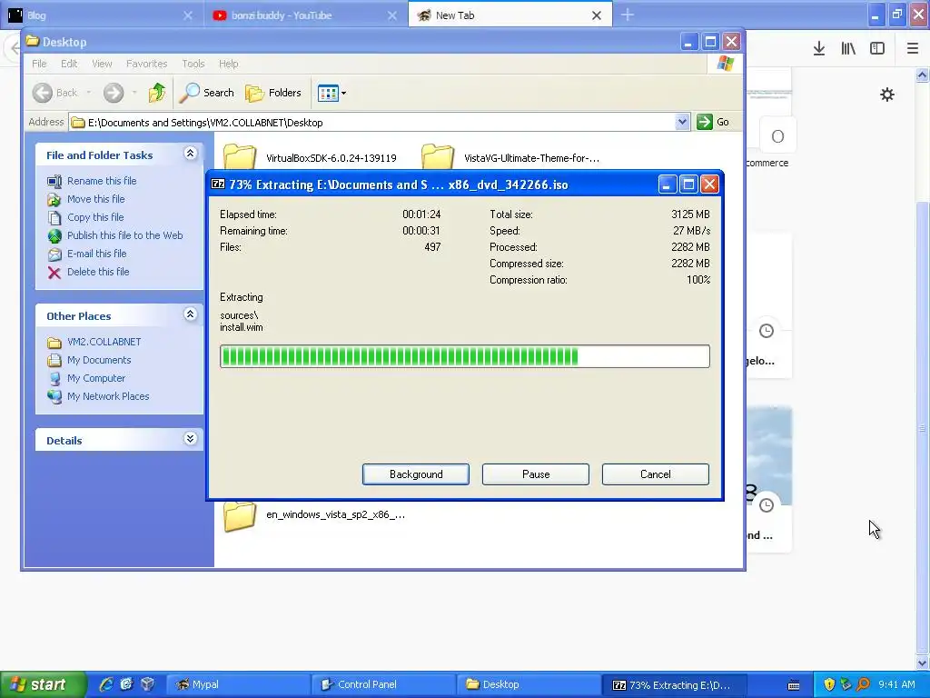
Task: Collapse the Other Places panel
Action: pyautogui.click(x=190, y=314)
